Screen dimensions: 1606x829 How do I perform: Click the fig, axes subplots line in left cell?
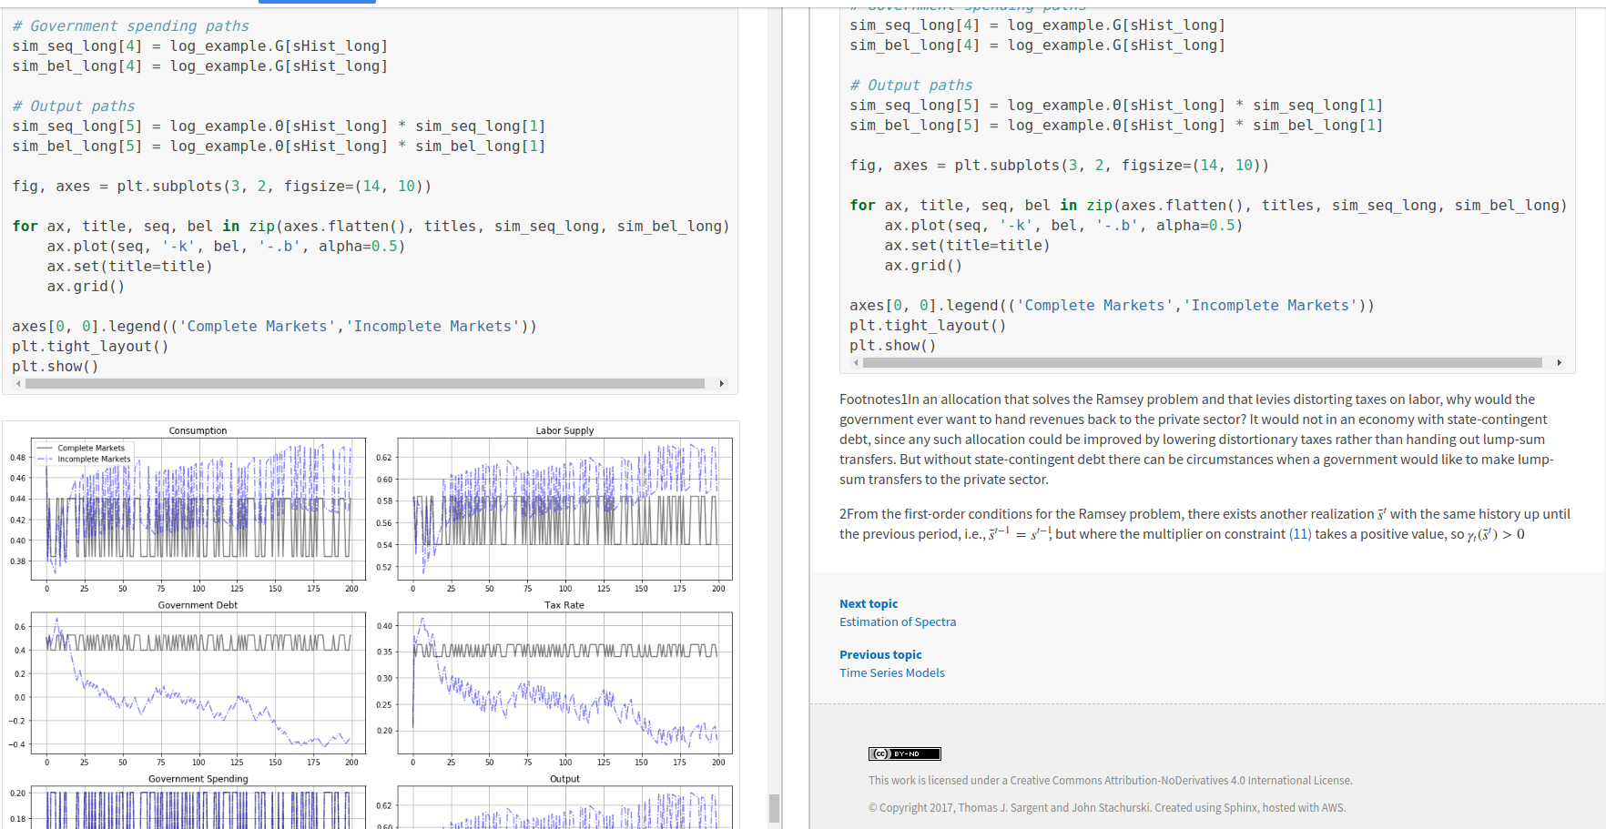(222, 187)
